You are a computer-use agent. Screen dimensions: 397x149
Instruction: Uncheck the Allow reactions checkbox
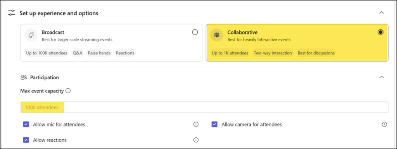pos(26,140)
